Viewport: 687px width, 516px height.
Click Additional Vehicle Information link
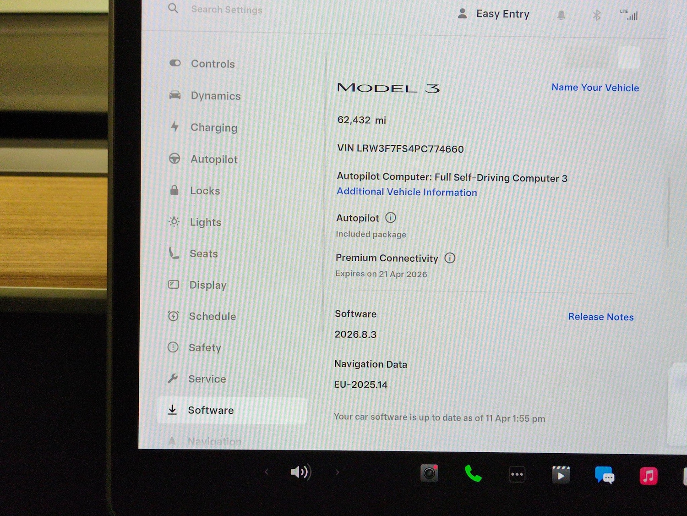407,192
